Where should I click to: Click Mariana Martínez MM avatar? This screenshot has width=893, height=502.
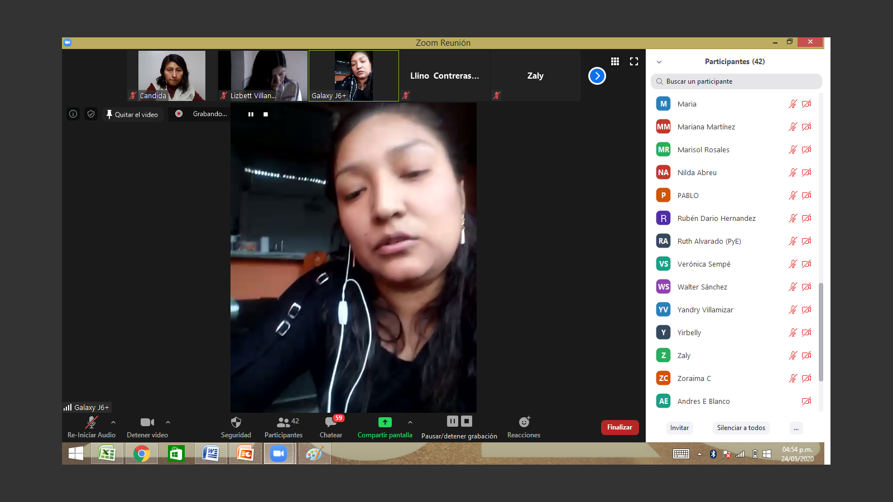point(663,127)
